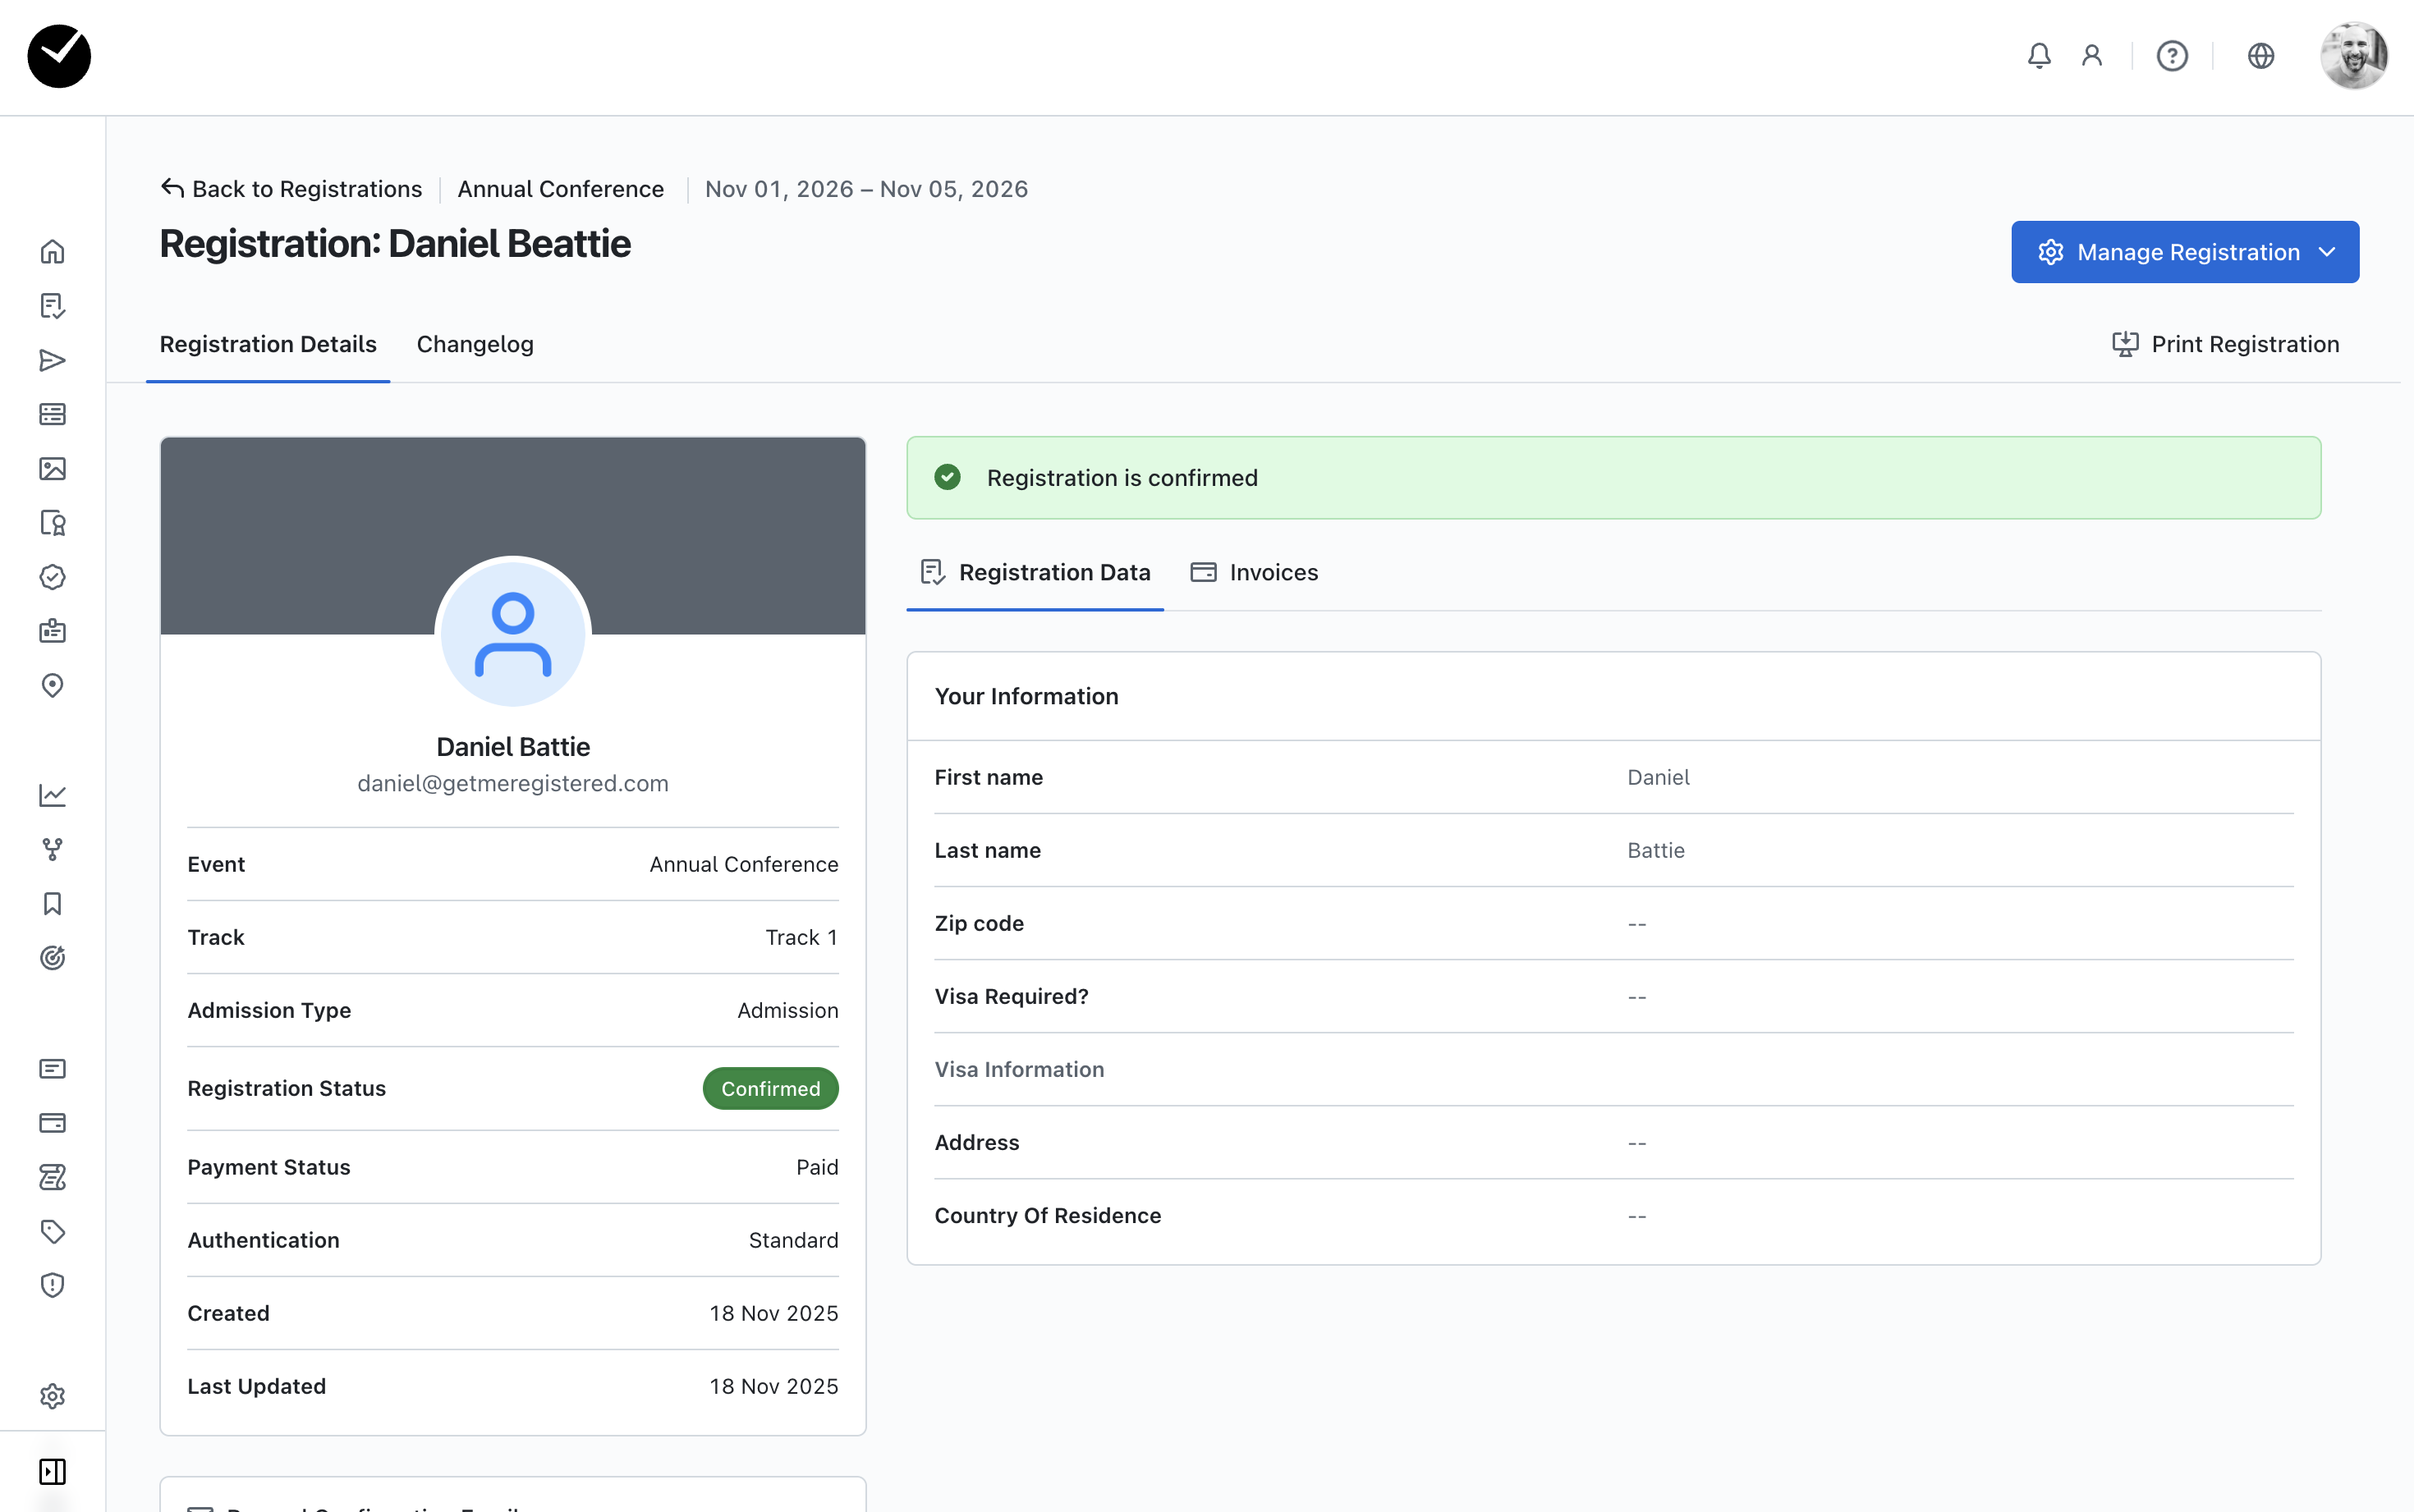Go Back to Registrations
The width and height of the screenshot is (2414, 1512).
click(292, 189)
